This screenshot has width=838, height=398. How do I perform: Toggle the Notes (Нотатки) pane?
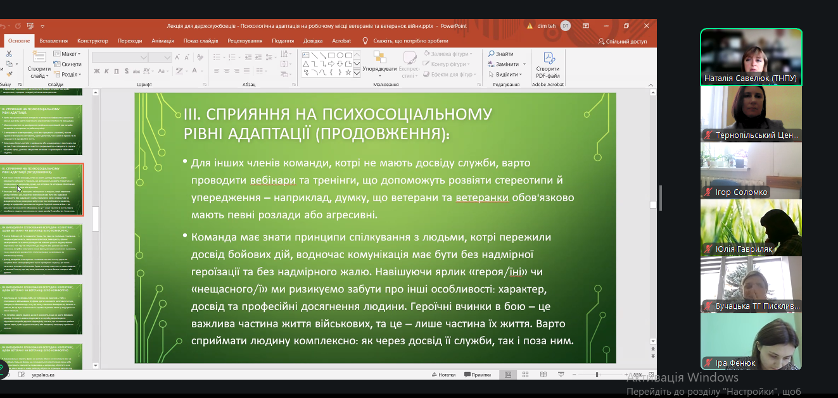tap(443, 375)
